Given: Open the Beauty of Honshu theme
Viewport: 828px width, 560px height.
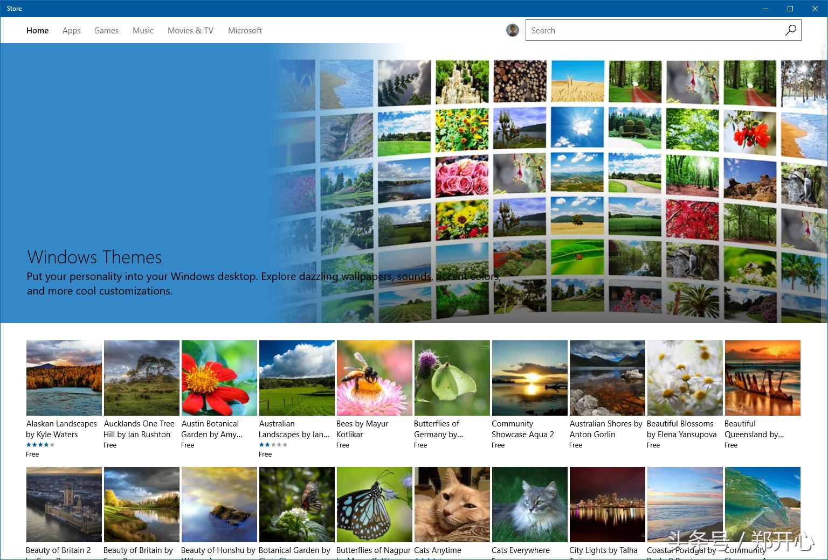Looking at the screenshot, I should (219, 504).
